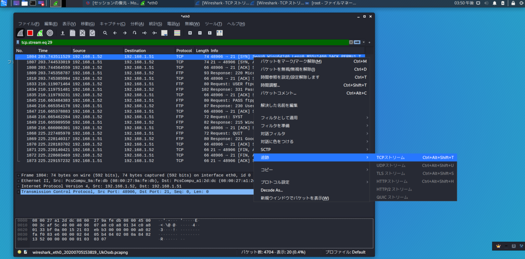This screenshot has width=525, height=259.
Task: Sort by the Source column header
Action: coord(97,51)
